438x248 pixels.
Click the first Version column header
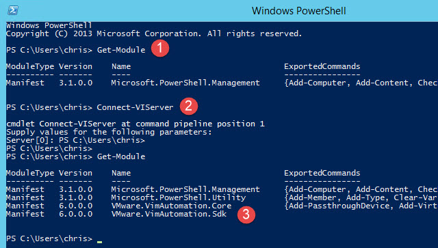pyautogui.click(x=75, y=66)
